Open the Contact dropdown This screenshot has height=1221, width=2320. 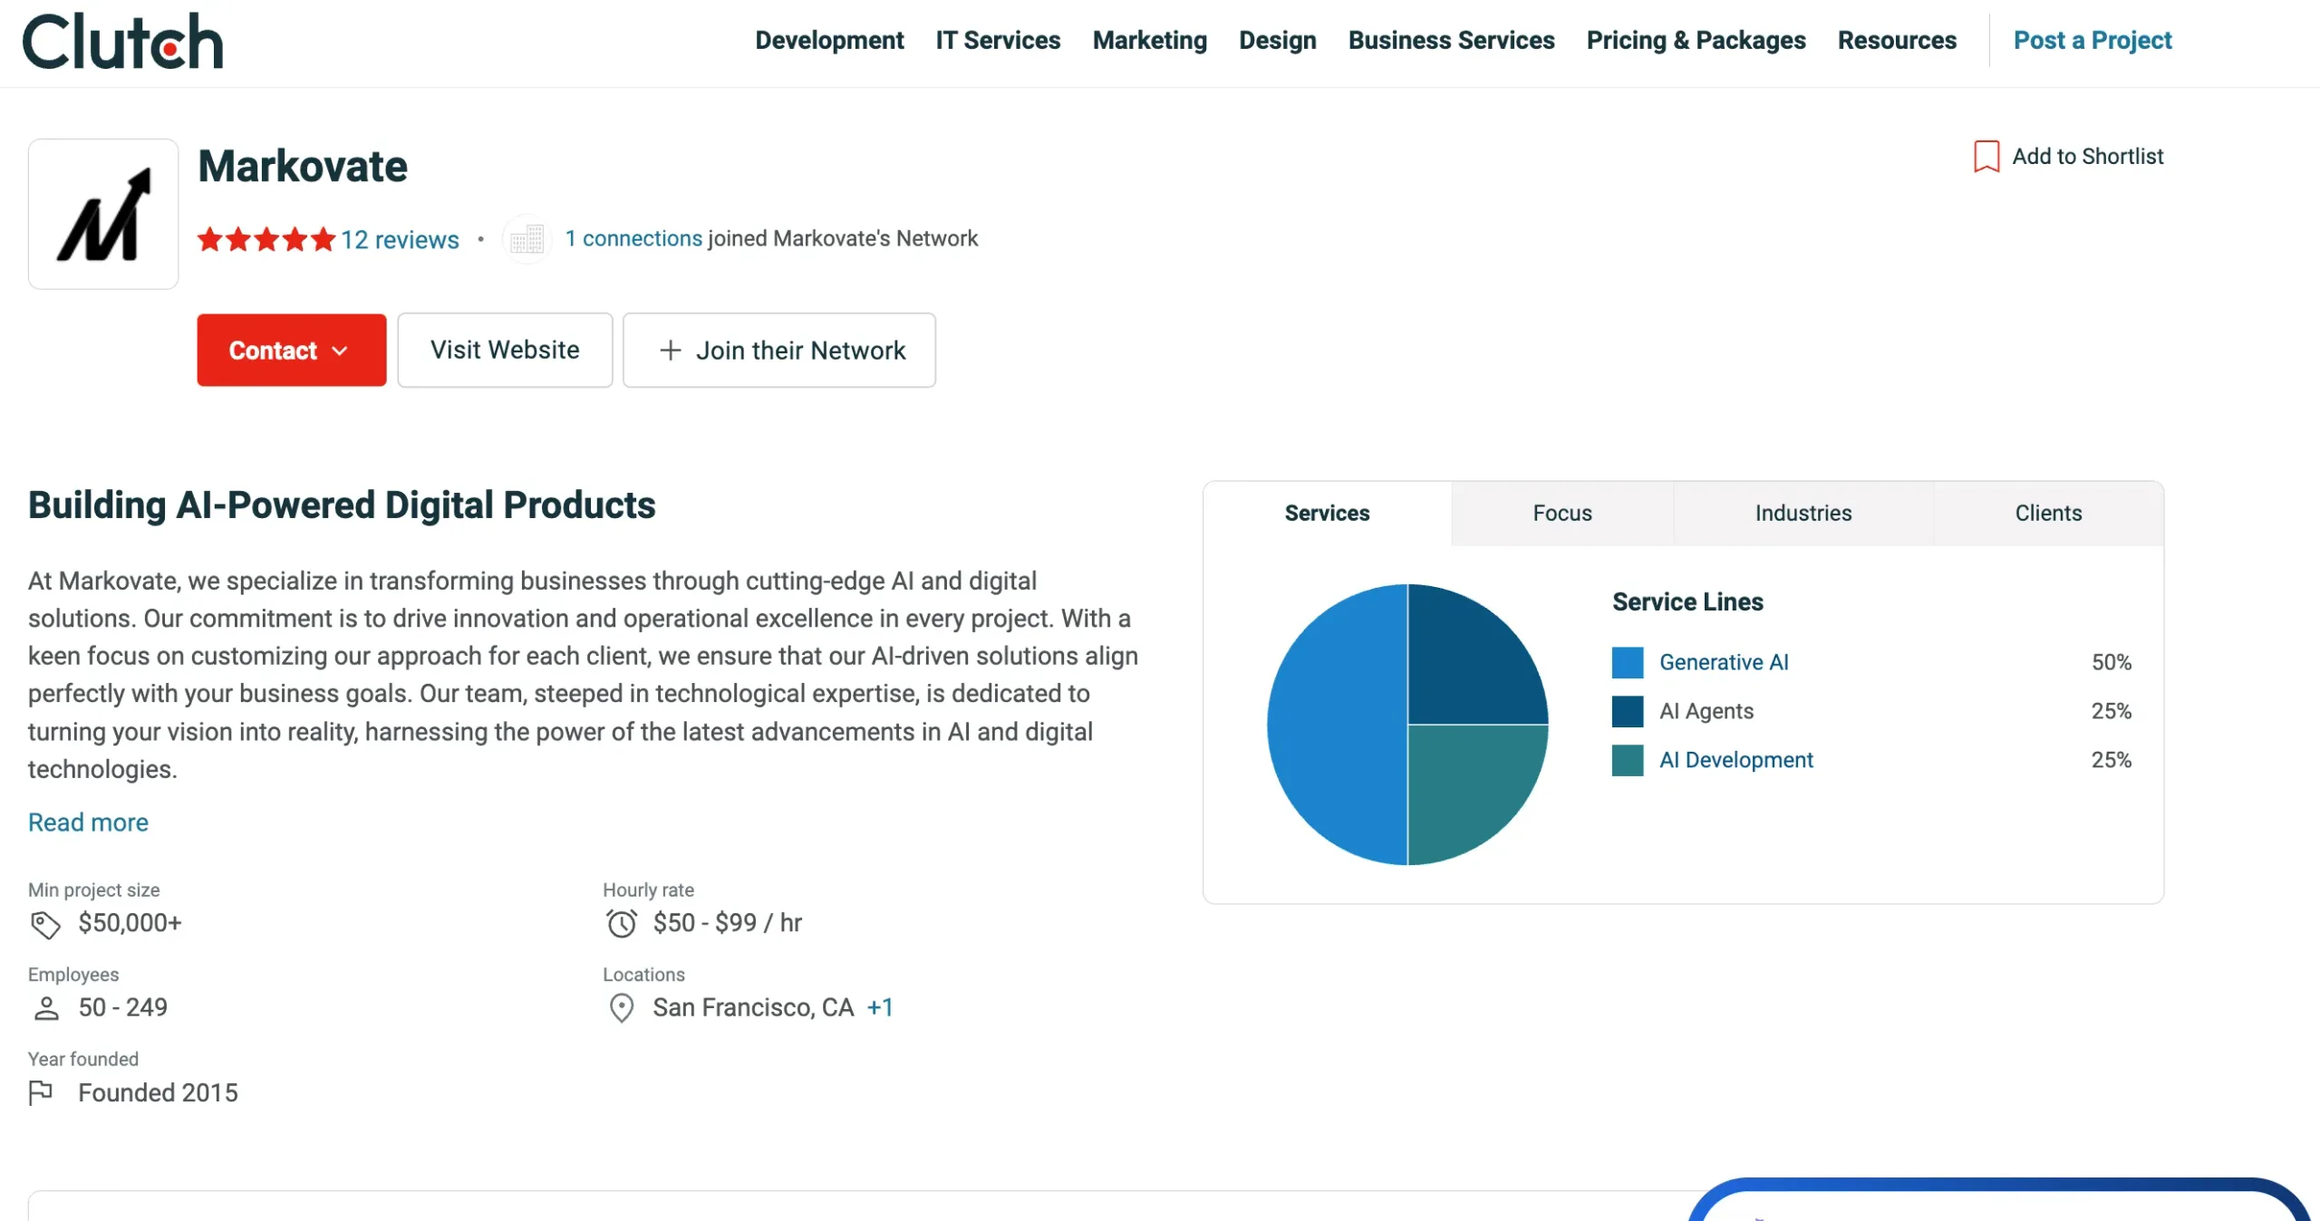pos(291,350)
